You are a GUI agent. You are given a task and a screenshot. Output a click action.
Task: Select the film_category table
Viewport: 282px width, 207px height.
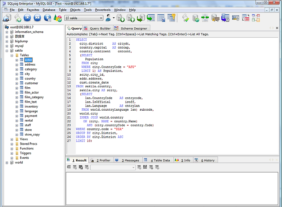(34, 97)
